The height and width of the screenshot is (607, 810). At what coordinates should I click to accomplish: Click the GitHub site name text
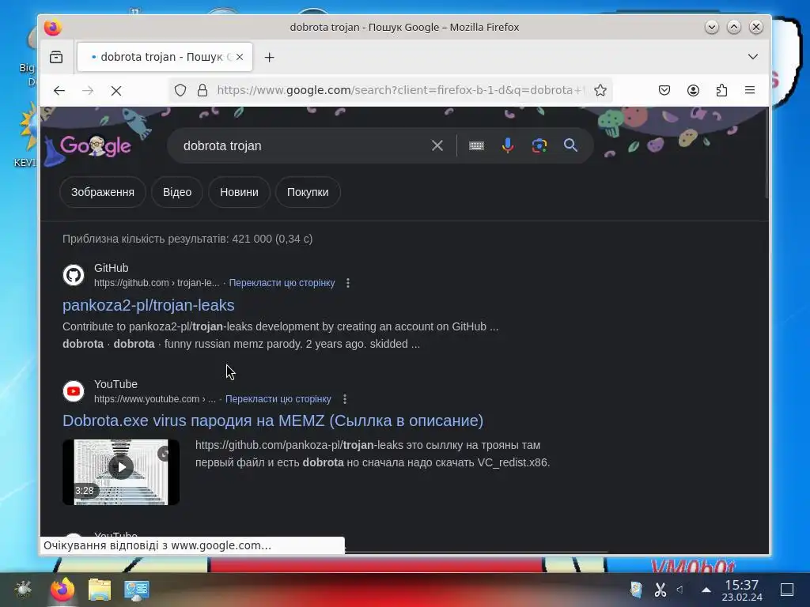(x=111, y=268)
